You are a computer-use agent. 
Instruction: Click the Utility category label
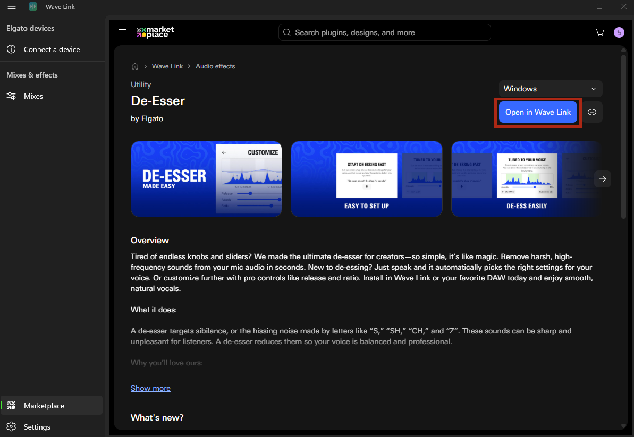pos(141,84)
